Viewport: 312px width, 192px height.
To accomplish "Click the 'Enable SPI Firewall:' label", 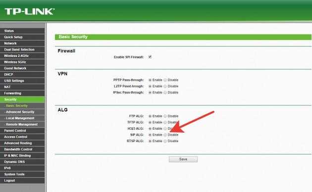I will pos(129,57).
